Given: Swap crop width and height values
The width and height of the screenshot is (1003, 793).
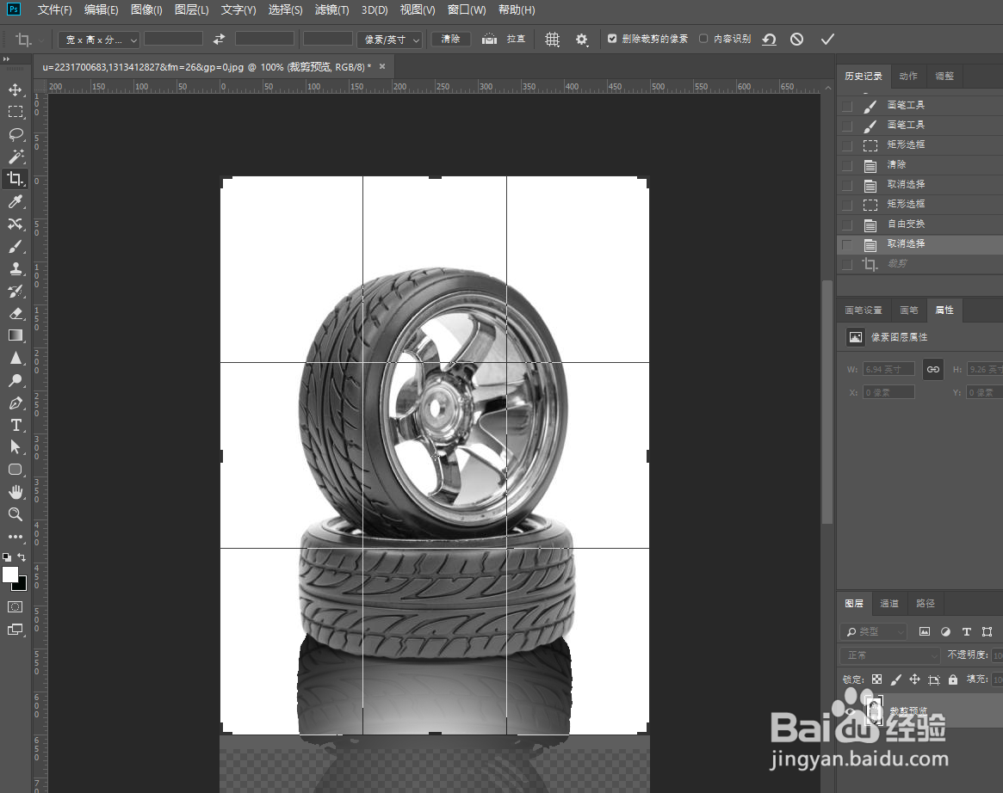Looking at the screenshot, I should click(219, 39).
